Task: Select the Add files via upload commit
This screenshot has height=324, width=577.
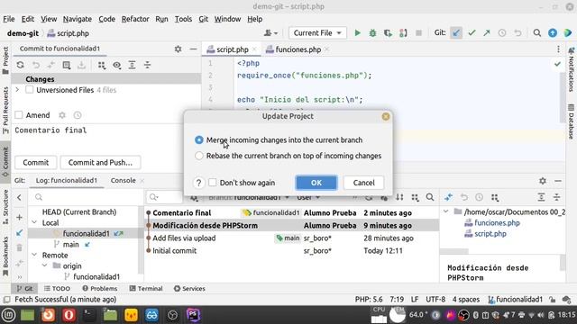Action: pos(292,238)
